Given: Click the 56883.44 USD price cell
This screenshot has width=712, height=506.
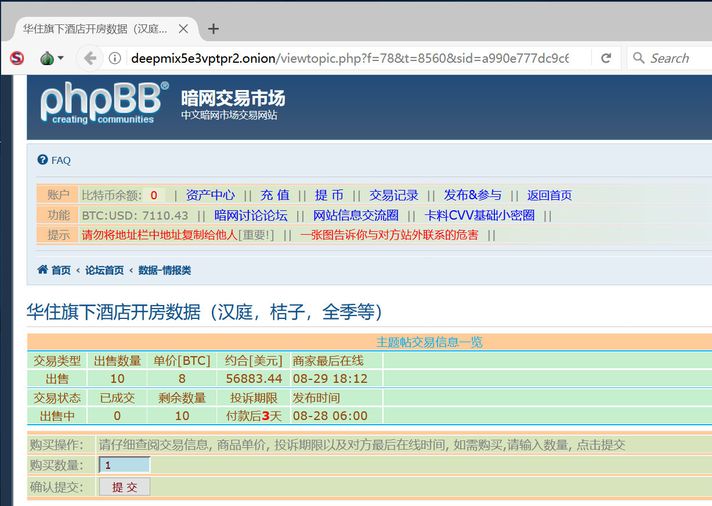Looking at the screenshot, I should click(x=254, y=379).
